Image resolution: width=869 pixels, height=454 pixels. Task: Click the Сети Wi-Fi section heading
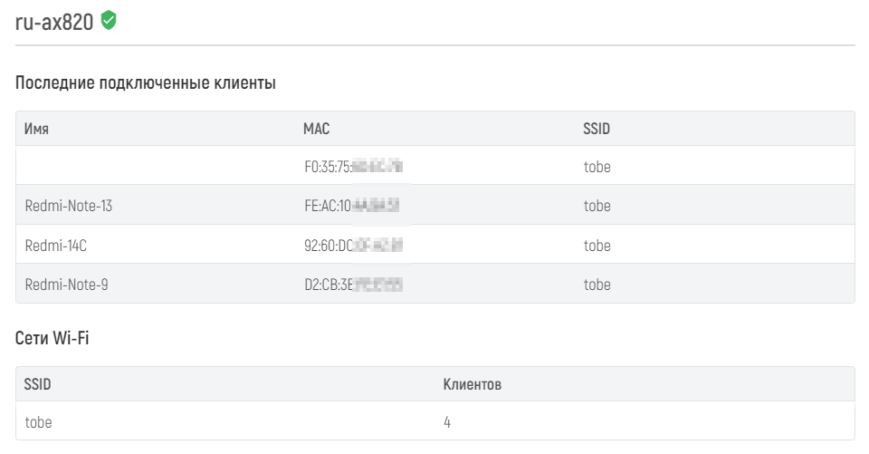coord(53,338)
